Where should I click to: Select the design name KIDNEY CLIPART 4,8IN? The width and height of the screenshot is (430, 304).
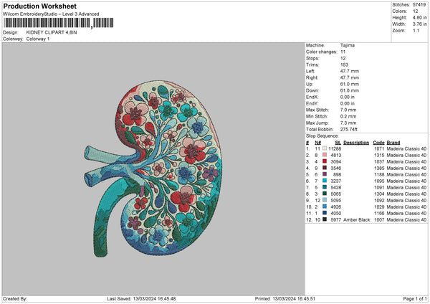click(52, 32)
